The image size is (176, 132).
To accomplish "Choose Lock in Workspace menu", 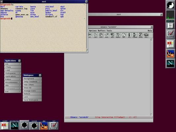I will click(x=32, y=97).
